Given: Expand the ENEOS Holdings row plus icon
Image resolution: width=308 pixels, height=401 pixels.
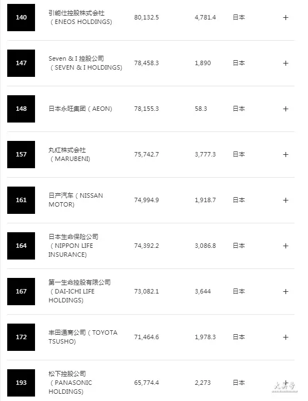Looking at the screenshot, I should coord(286,17).
